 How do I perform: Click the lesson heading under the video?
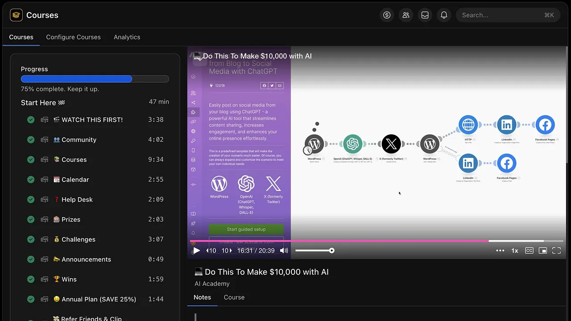261,272
